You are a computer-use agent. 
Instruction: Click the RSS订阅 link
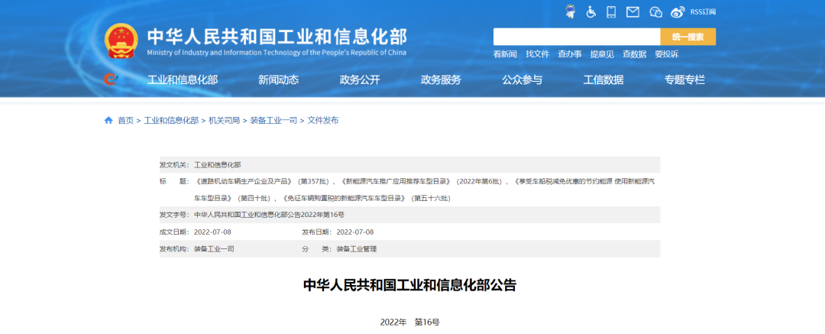[703, 11]
